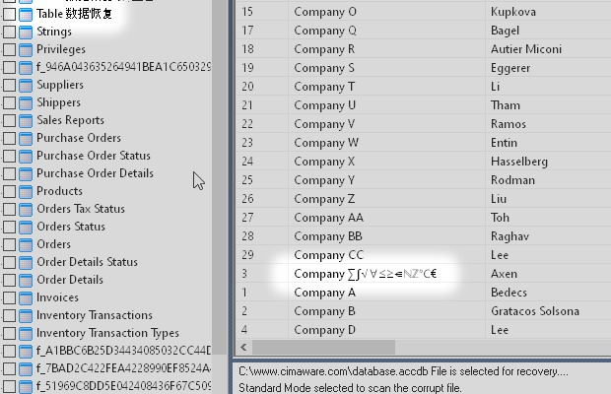
Task: Select the Order Details Status table
Action: [87, 262]
